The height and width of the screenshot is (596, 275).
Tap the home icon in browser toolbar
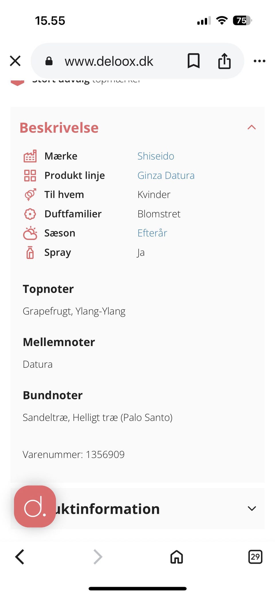(176, 557)
